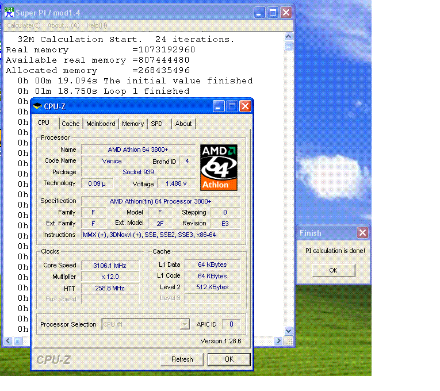Click the Super PI app icon in title bar
Viewport: 440px width, 391px height.
(9, 12)
